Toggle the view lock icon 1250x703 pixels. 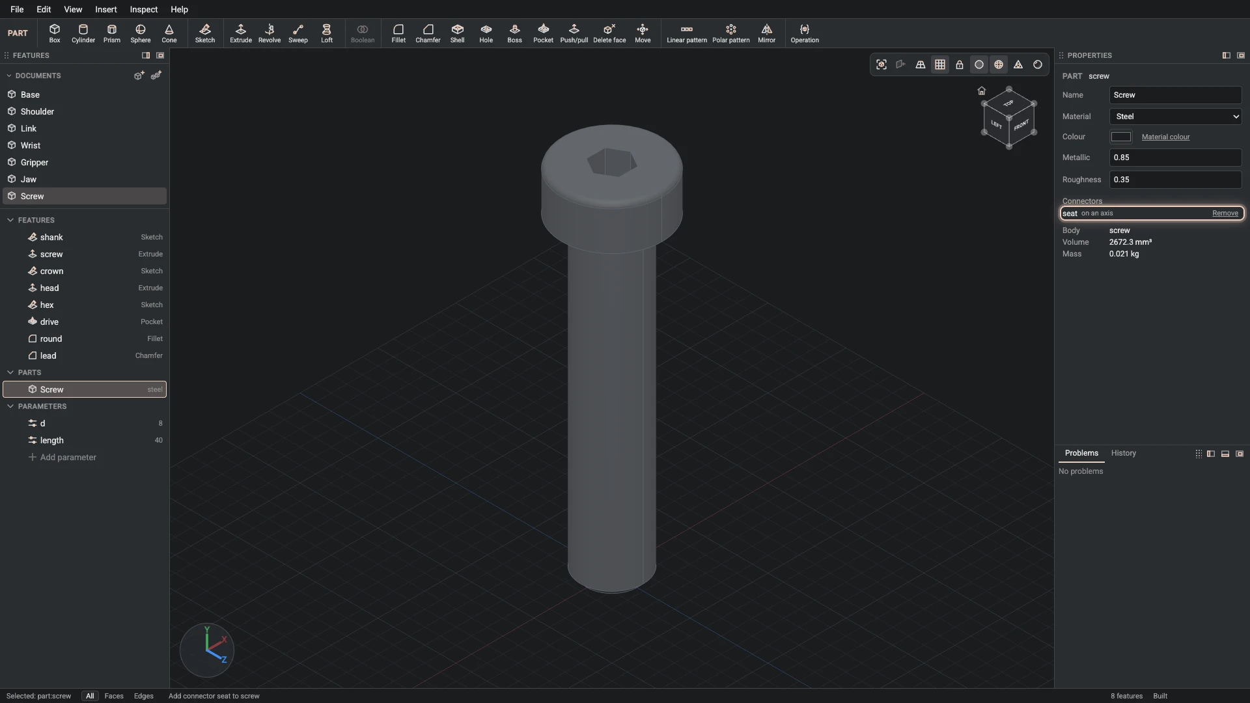960,64
